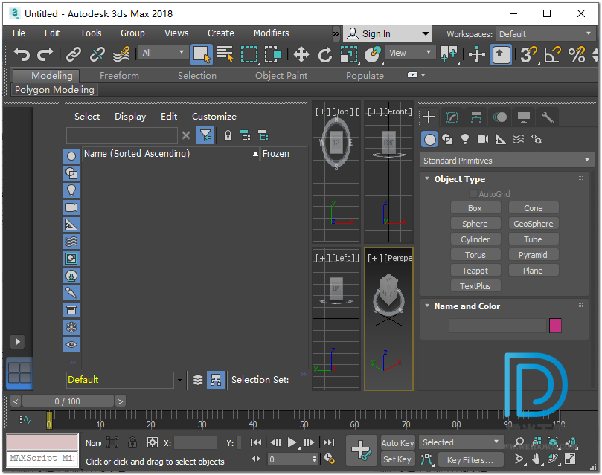This screenshot has width=602, height=475.
Task: Create a Teapot primitive
Action: point(475,271)
